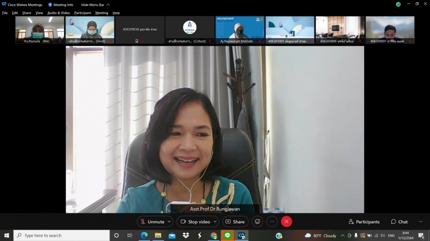Open Microsoft Edge from the taskbar
The width and height of the screenshot is (430, 241).
pyautogui.click(x=144, y=235)
